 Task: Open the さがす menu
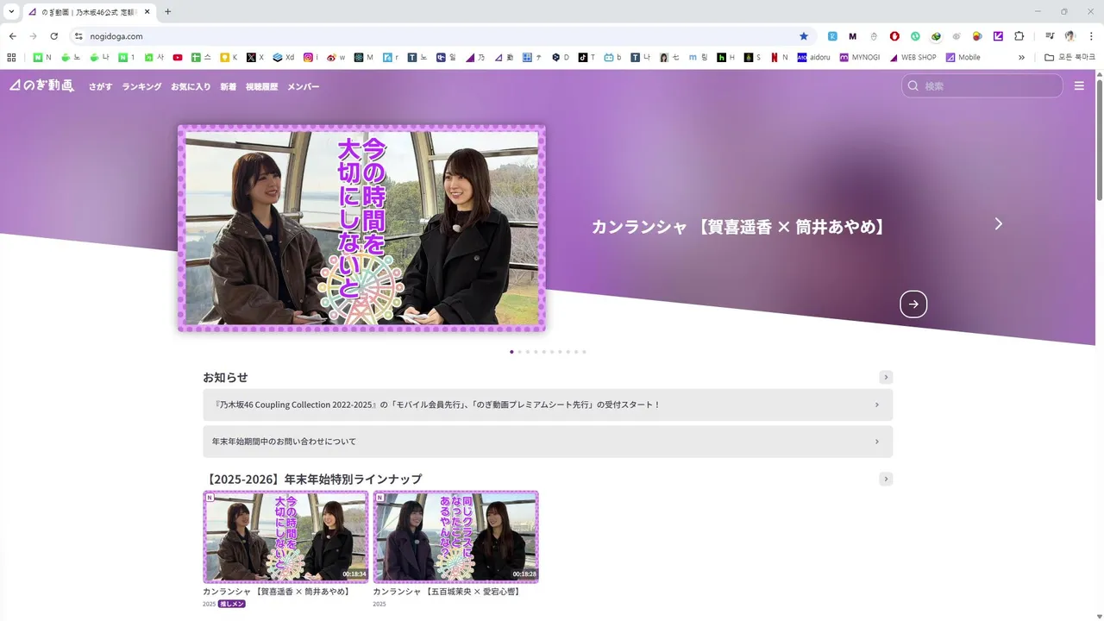coord(100,86)
